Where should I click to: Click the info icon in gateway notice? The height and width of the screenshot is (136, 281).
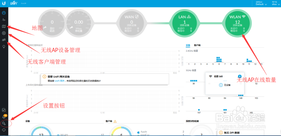pyautogui.click(x=44, y=77)
